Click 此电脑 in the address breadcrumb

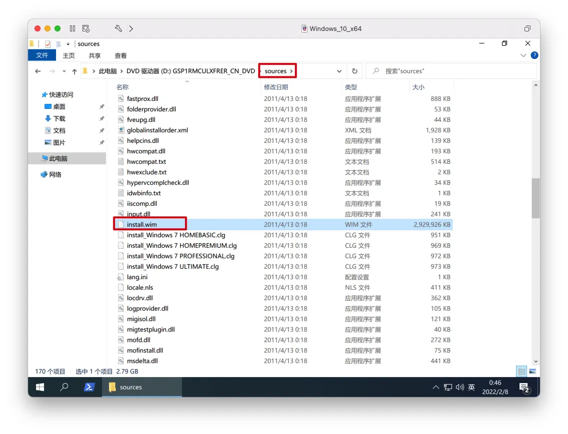click(x=107, y=71)
